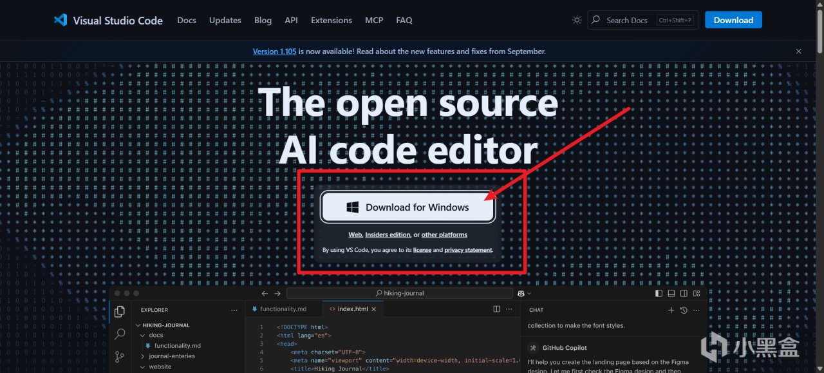824x373 pixels.
Task: Click the GitHub Copilot avatar icon
Action: [x=532, y=348]
